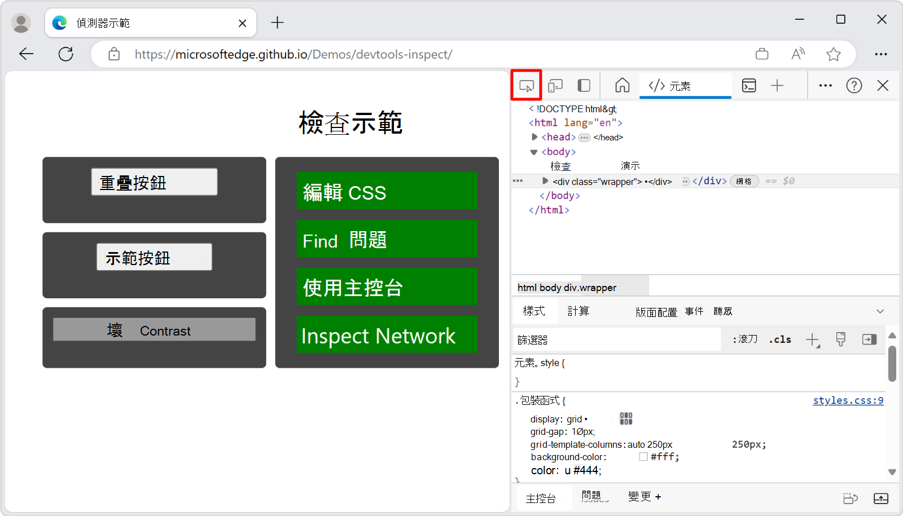
Task: Add more tools with the plus icon
Action: [777, 85]
